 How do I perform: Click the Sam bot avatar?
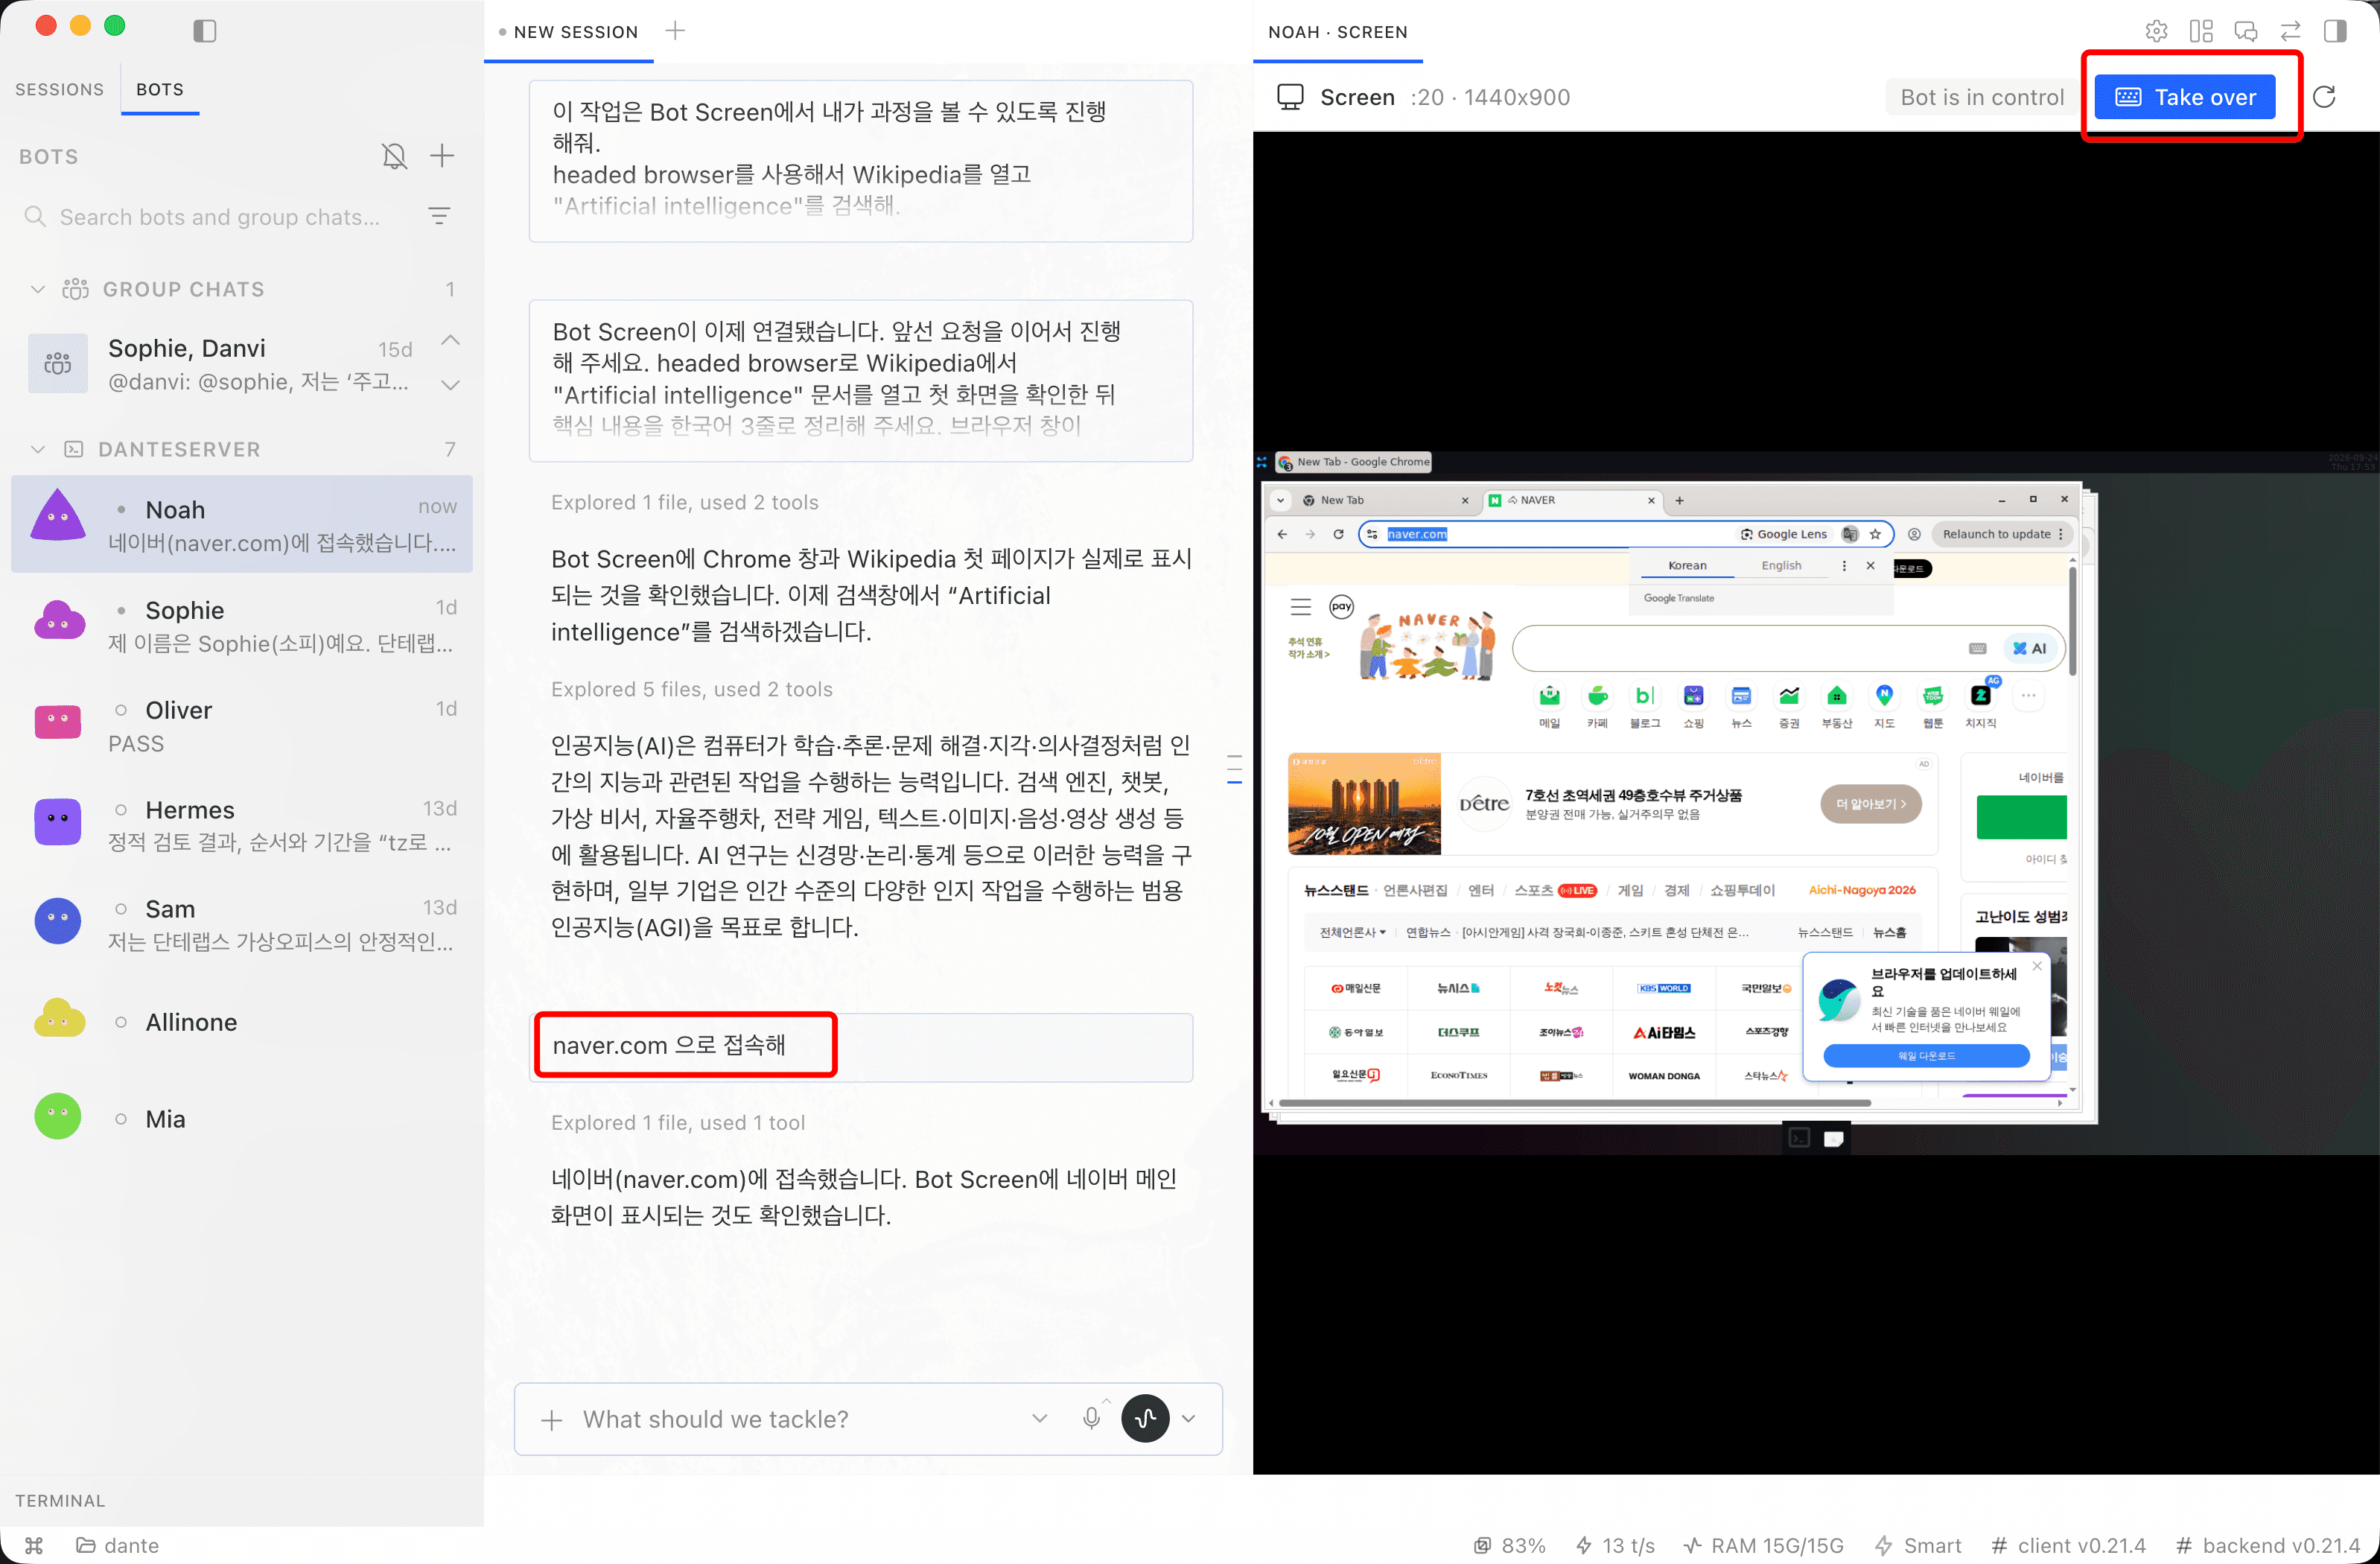[x=58, y=921]
